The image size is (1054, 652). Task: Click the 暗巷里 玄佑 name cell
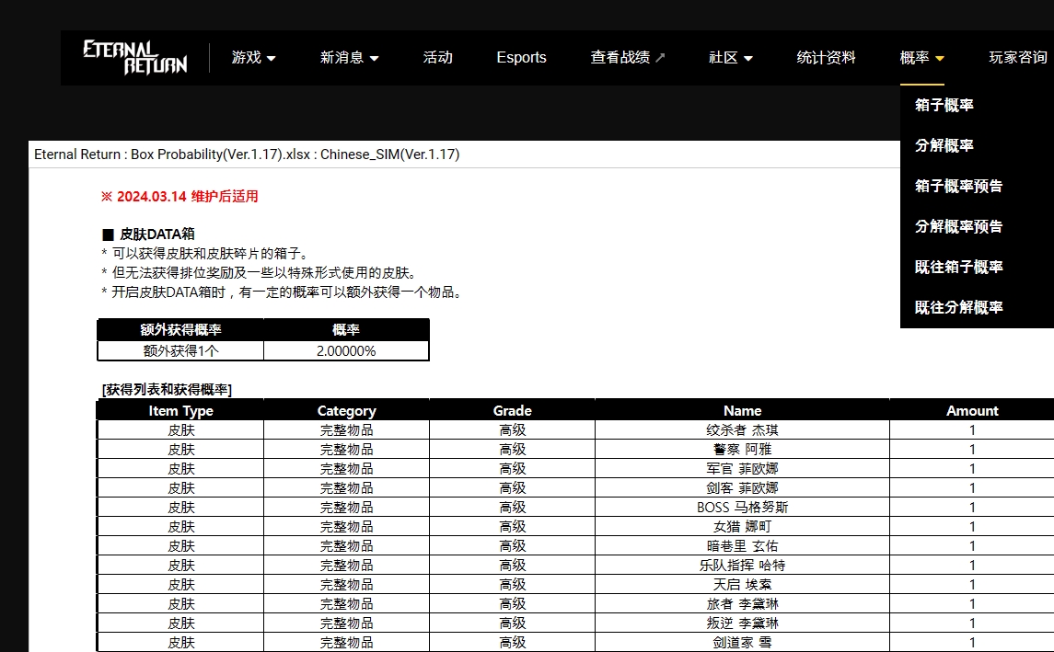click(x=742, y=546)
